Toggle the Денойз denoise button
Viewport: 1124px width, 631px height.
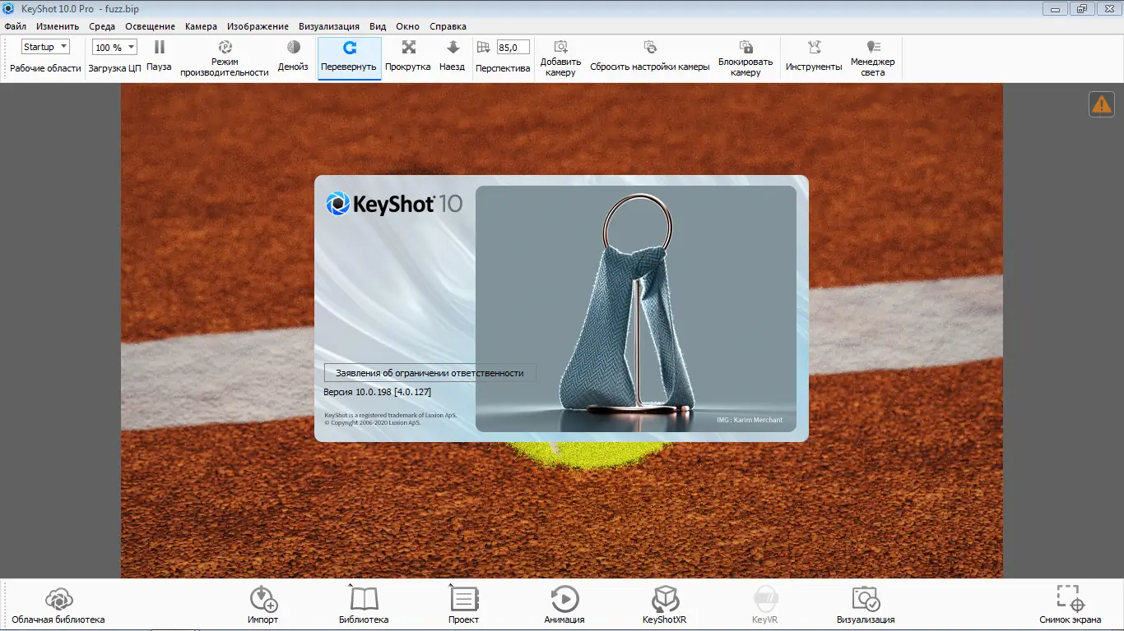(293, 57)
